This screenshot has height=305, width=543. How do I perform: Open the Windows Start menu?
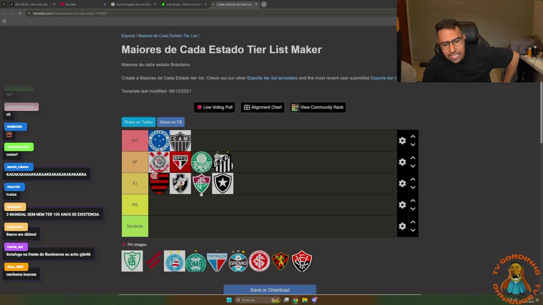(229, 300)
